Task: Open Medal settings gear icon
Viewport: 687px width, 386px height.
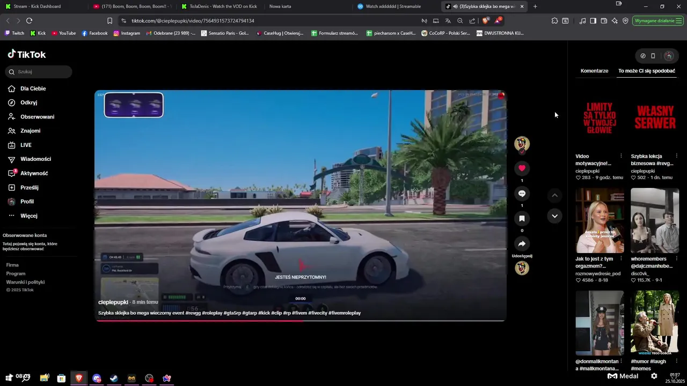Action: click(x=654, y=376)
